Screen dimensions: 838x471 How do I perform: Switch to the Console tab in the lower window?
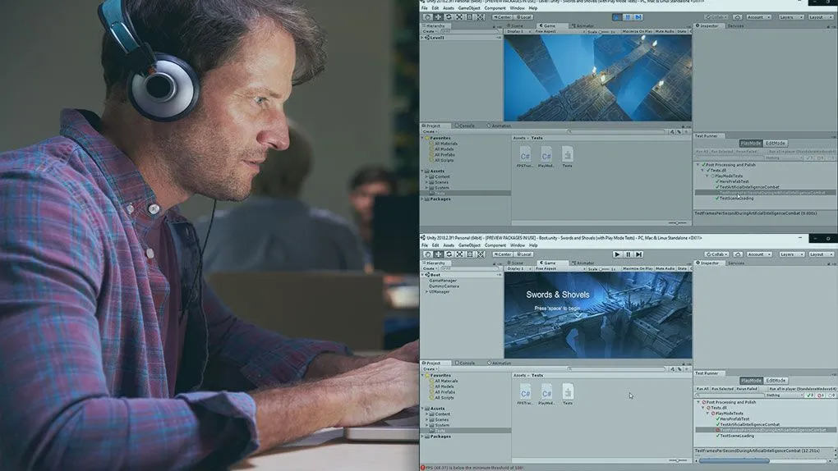point(466,363)
